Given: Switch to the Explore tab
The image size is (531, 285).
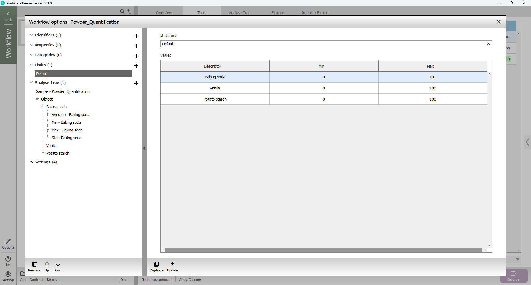Looking at the screenshot, I should point(277,13).
